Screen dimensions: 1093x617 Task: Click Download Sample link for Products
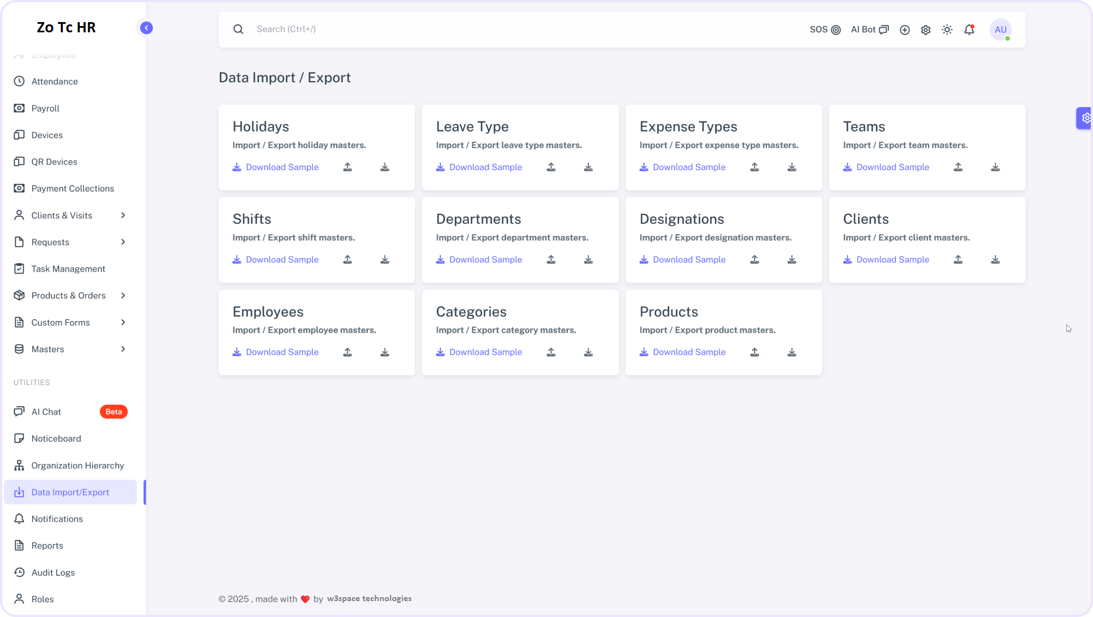pyautogui.click(x=683, y=352)
